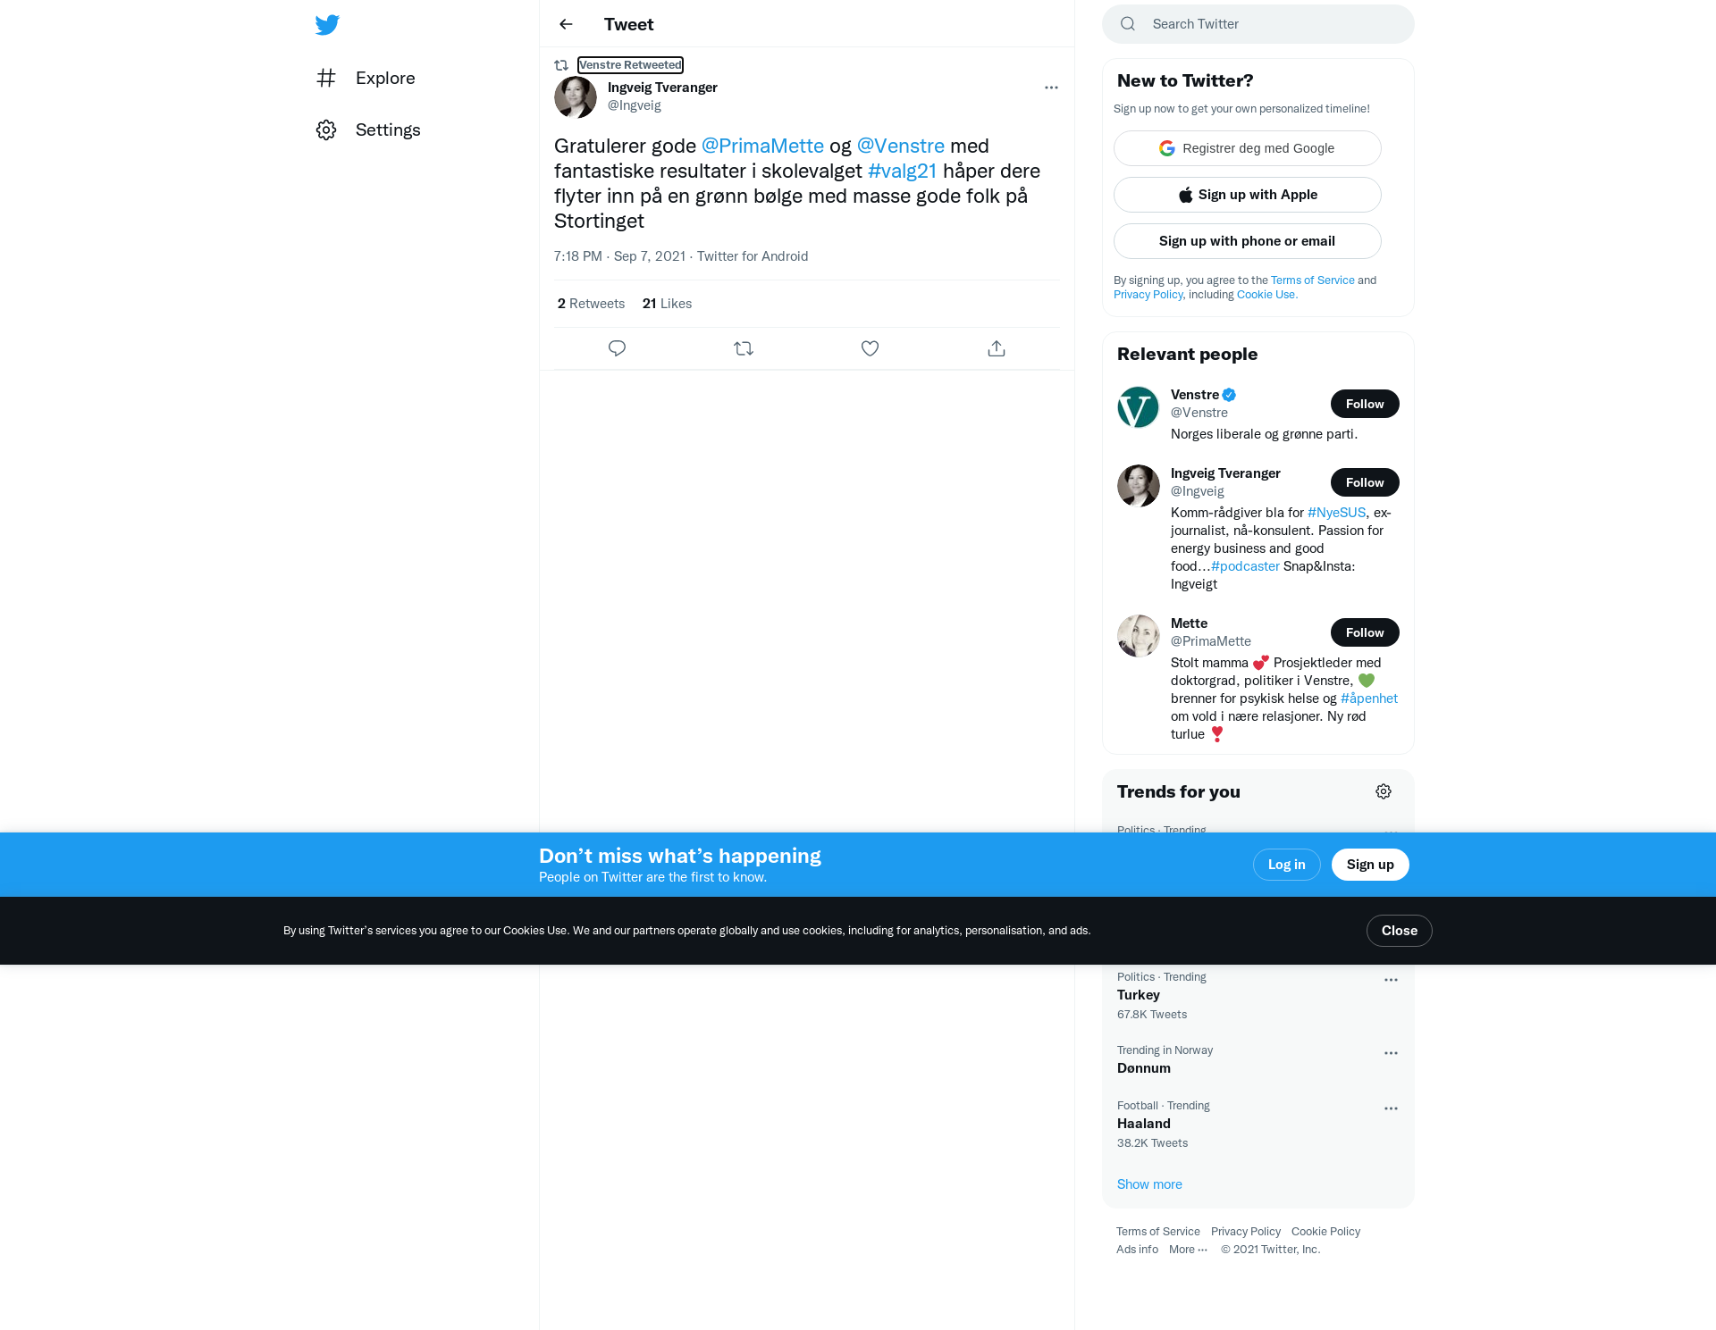Go back using the arrow icon
1716x1330 pixels.
[x=566, y=24]
